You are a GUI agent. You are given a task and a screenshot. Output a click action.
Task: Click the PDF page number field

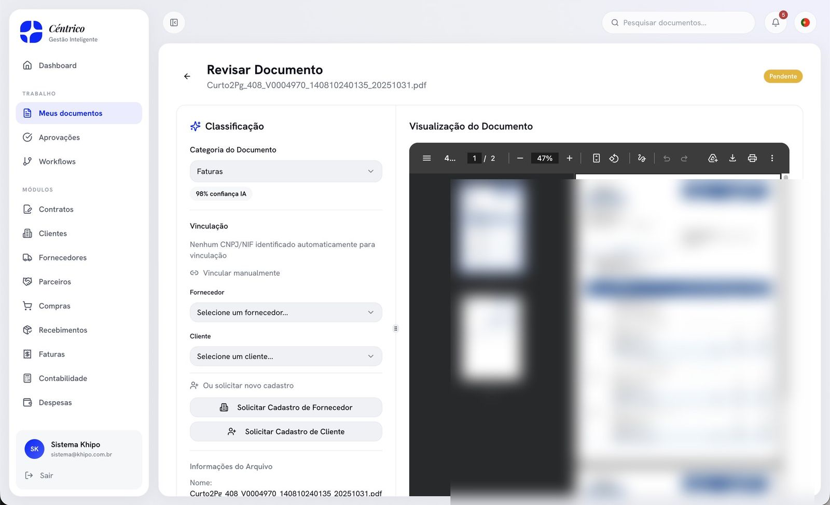tap(474, 158)
